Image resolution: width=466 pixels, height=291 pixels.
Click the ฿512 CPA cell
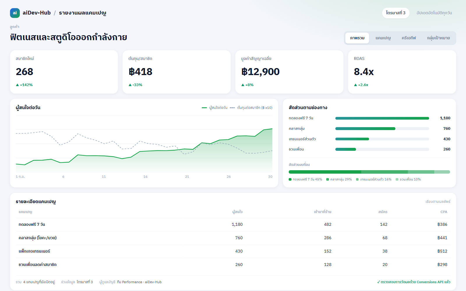tap(442, 251)
